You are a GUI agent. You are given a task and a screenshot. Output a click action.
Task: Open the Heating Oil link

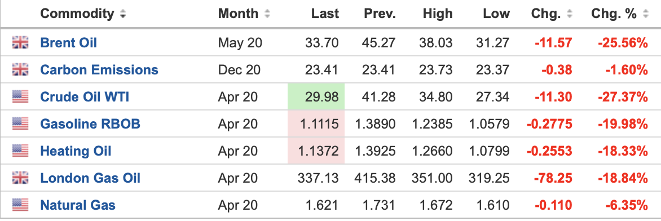pos(76,151)
